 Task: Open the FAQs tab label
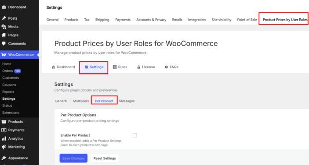[174, 67]
